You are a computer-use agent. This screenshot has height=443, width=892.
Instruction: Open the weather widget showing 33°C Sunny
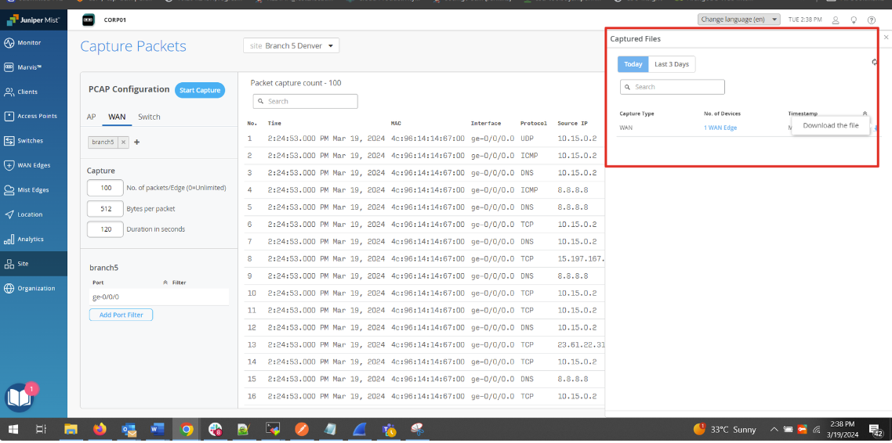coord(725,430)
